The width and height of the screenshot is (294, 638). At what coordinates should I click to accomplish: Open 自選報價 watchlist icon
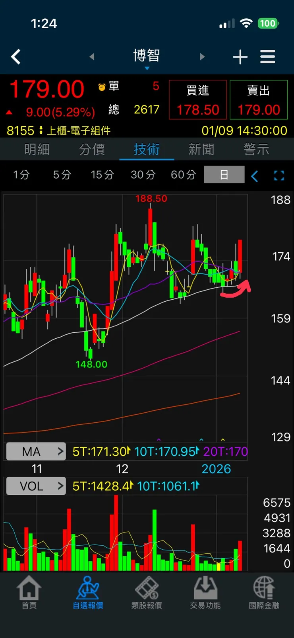point(88,593)
